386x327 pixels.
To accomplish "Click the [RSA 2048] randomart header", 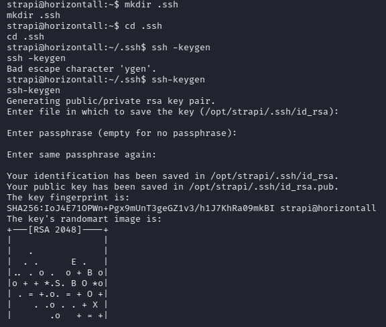I will [55, 230].
